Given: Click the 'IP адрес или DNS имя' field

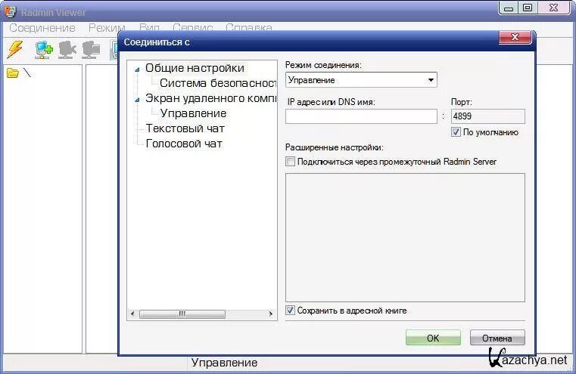Looking at the screenshot, I should click(x=361, y=116).
